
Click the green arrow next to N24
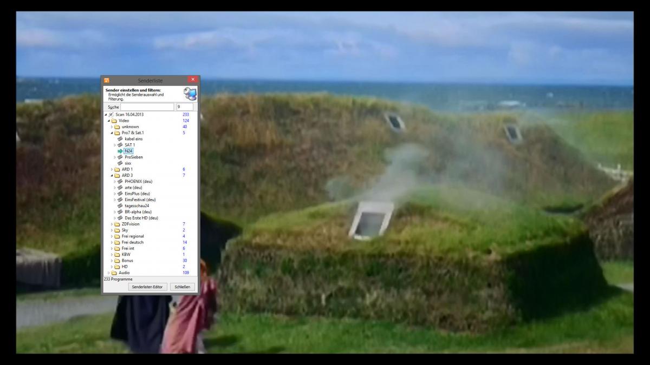point(120,151)
